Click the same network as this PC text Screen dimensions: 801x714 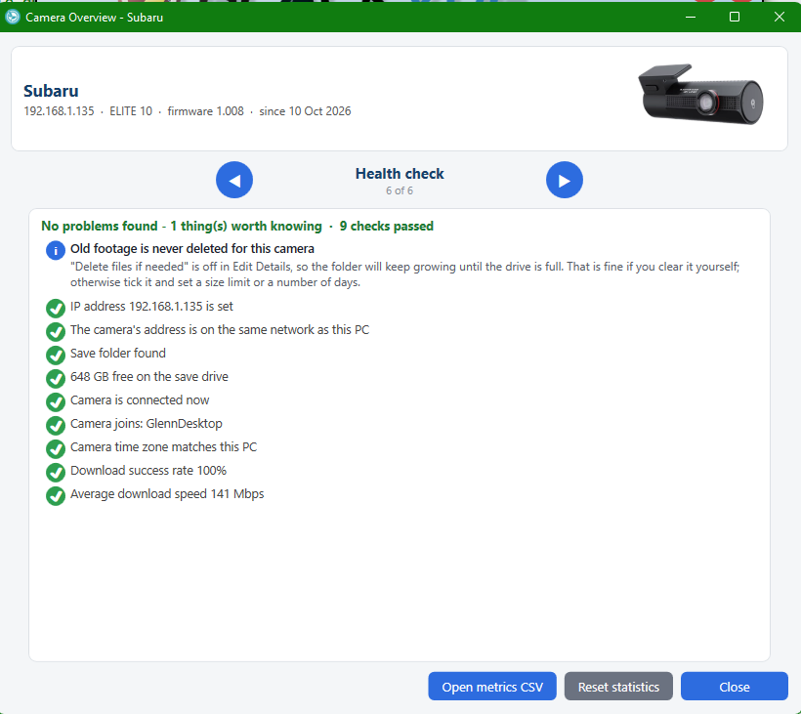click(220, 330)
